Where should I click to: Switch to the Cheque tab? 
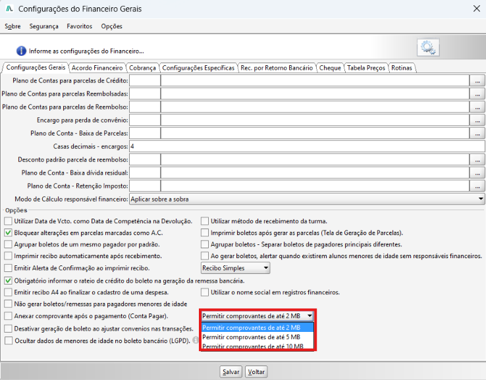click(330, 68)
